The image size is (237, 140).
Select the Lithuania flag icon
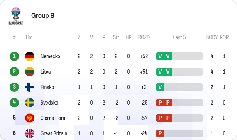(x=30, y=72)
